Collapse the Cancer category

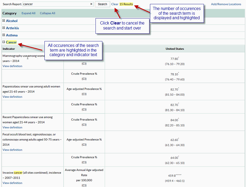click(4, 42)
